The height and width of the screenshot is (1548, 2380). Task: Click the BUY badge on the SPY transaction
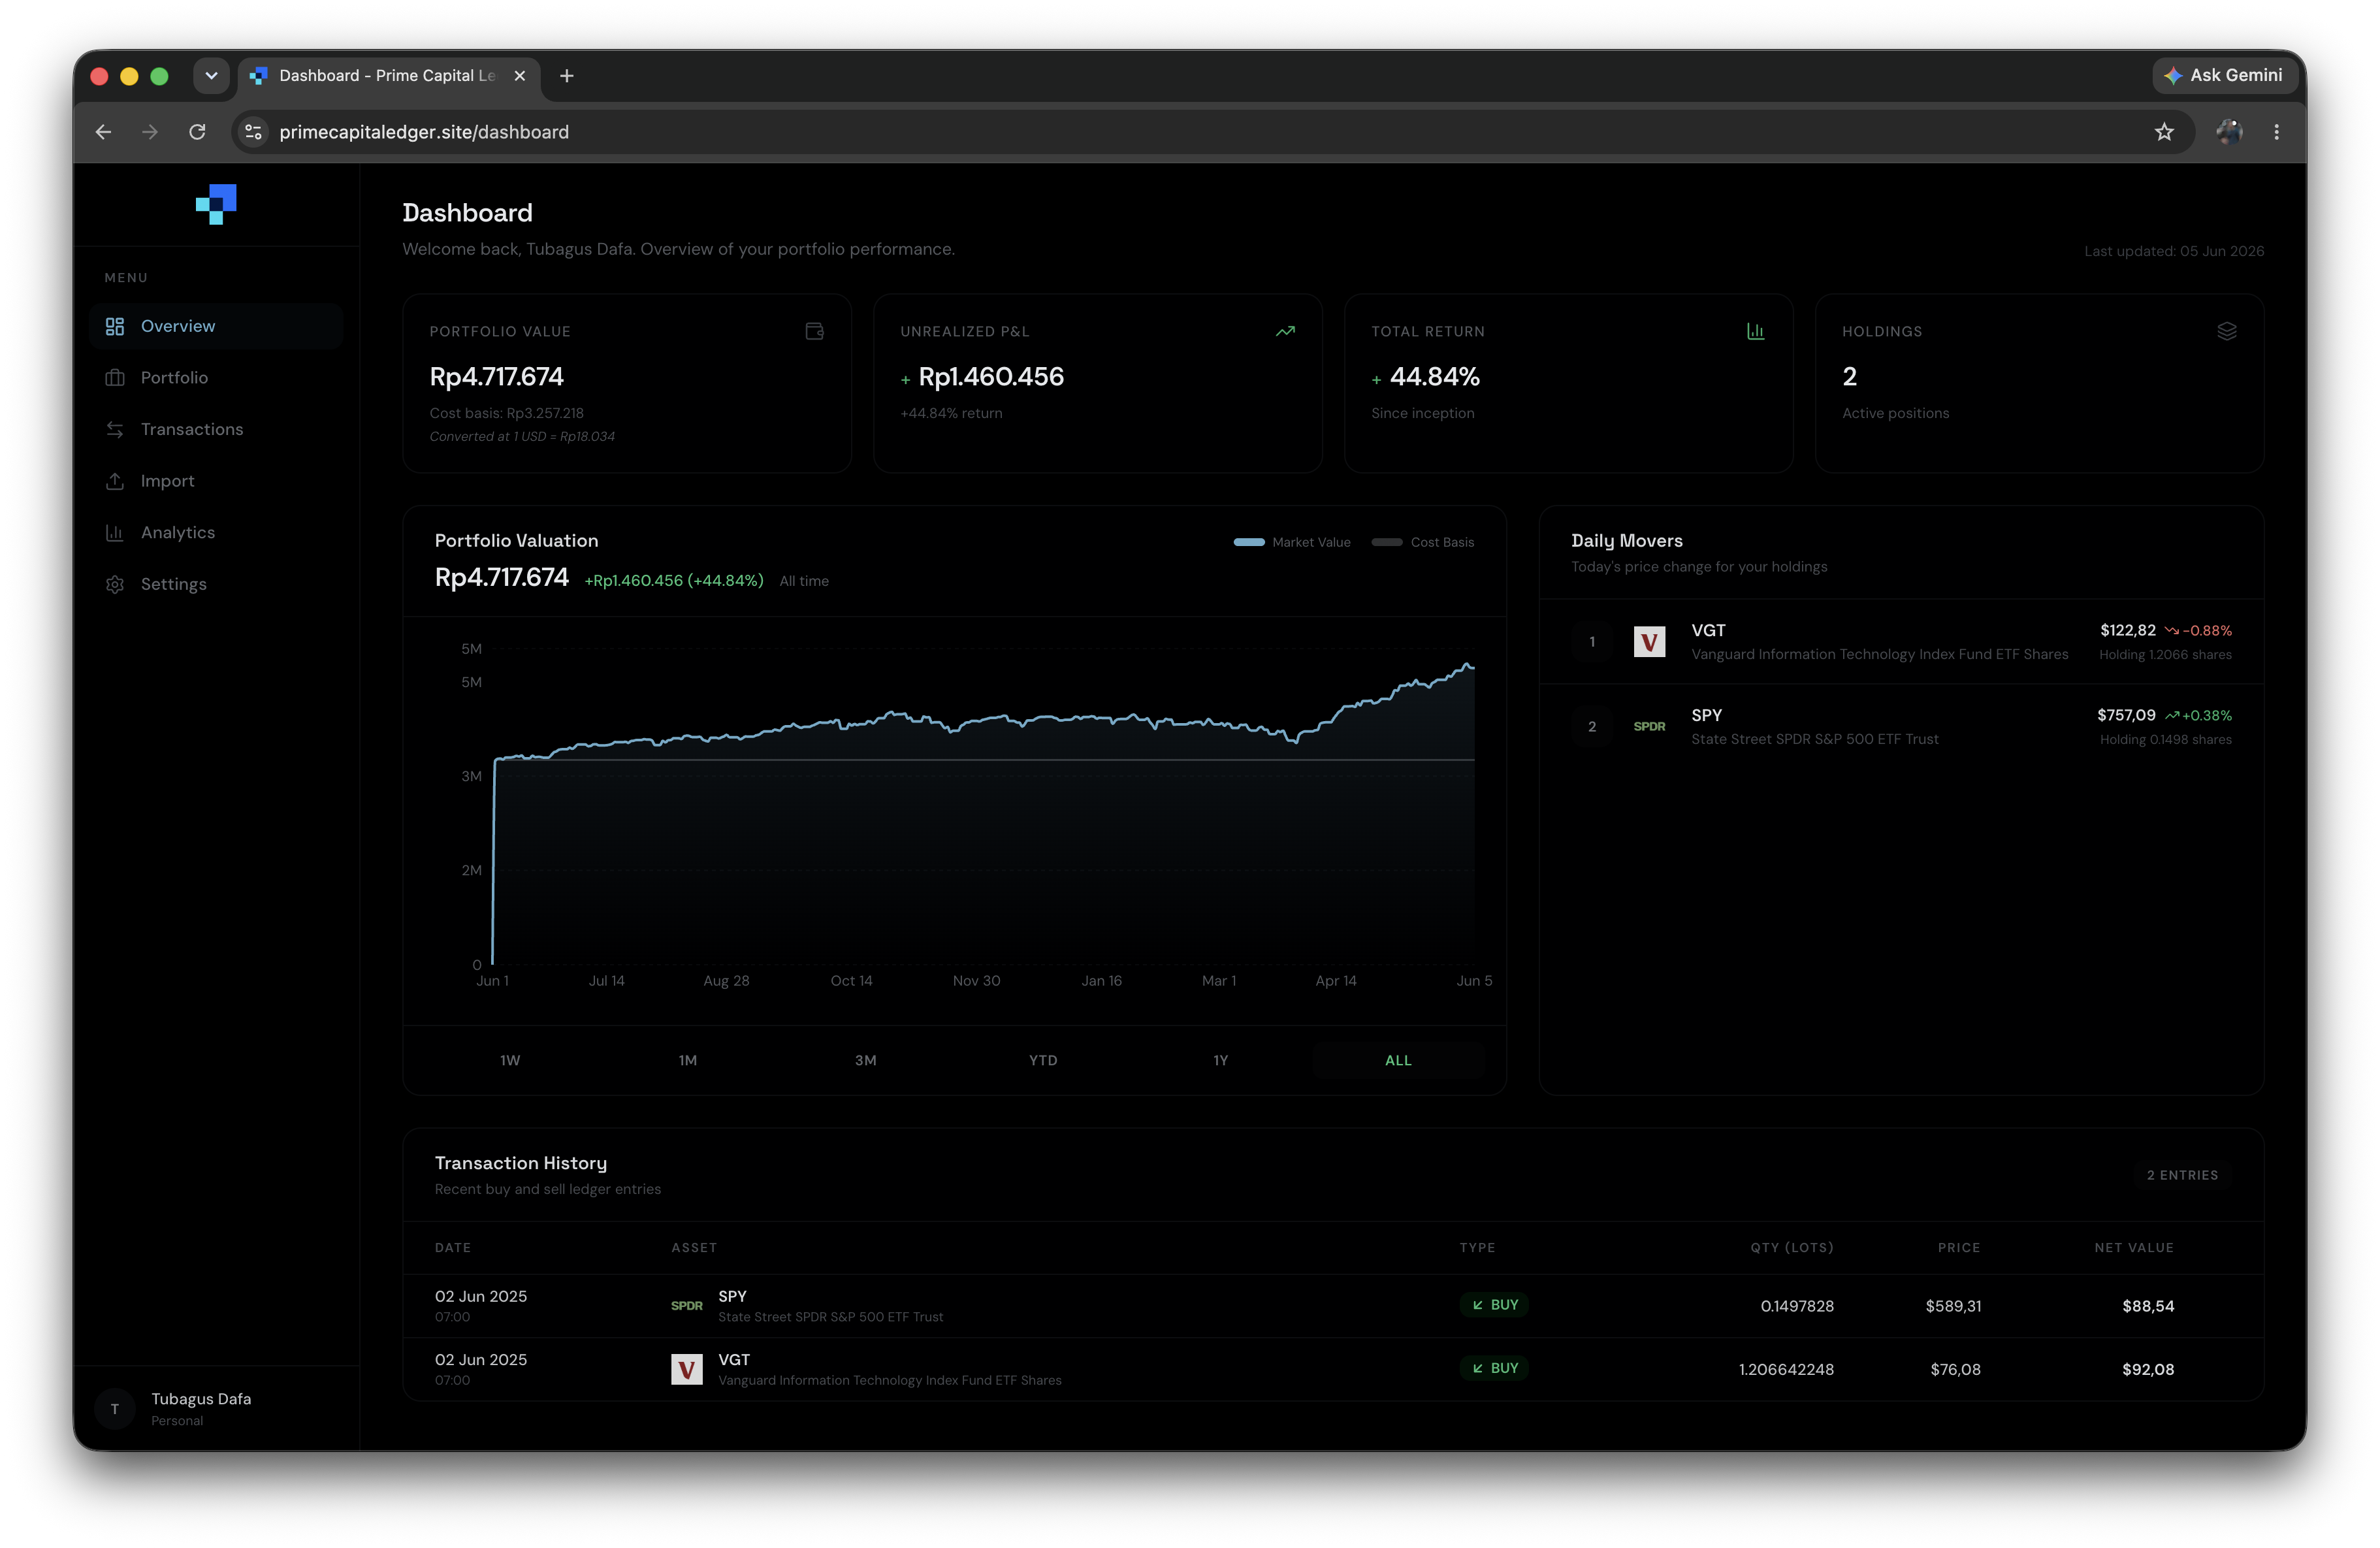1495,1305
